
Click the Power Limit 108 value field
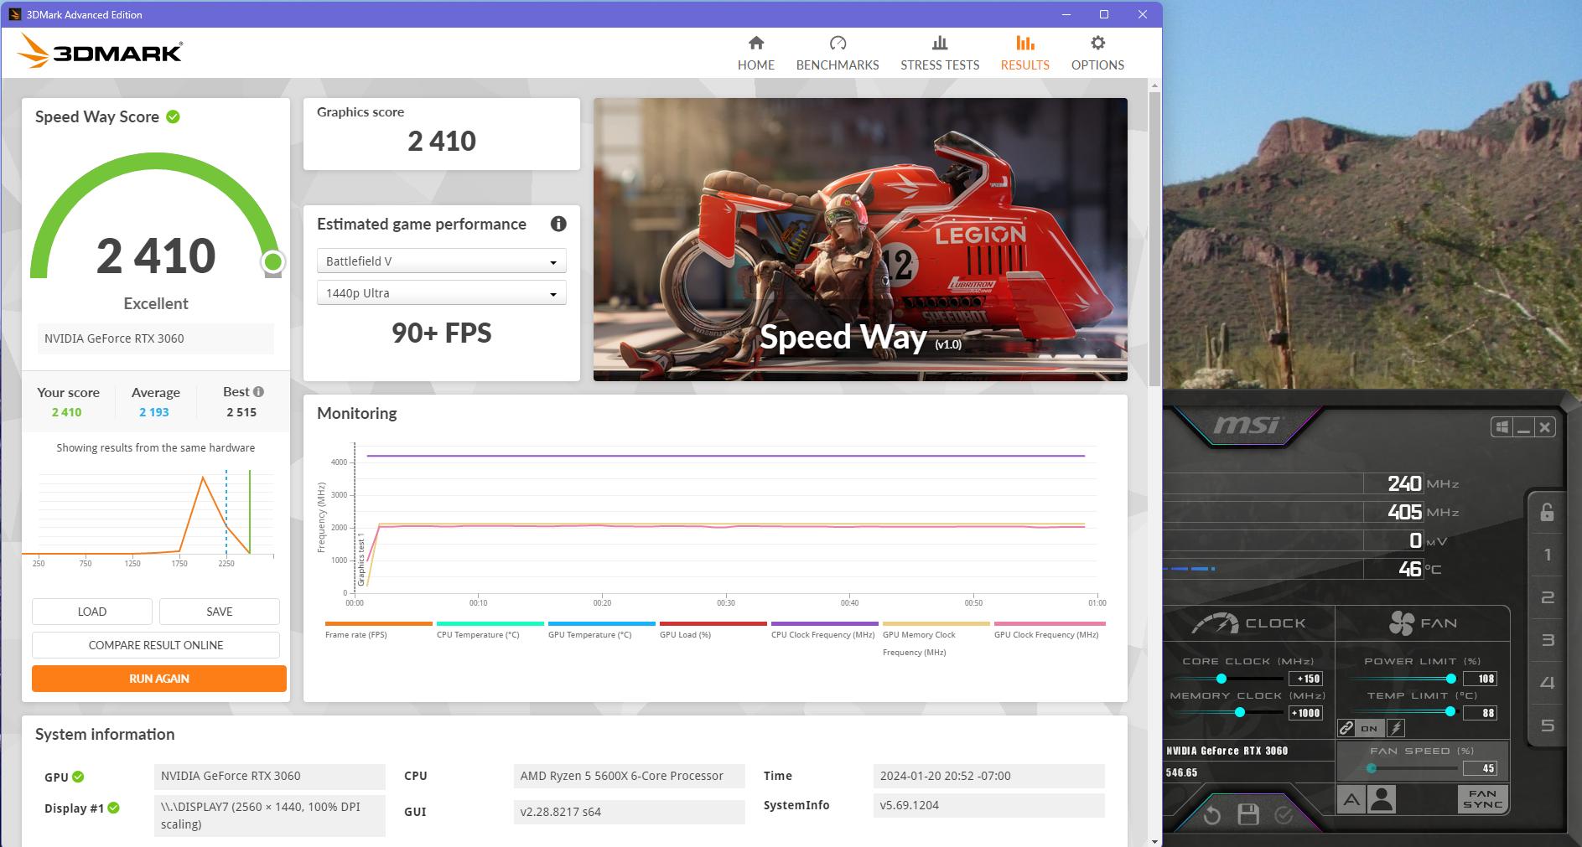(1481, 679)
